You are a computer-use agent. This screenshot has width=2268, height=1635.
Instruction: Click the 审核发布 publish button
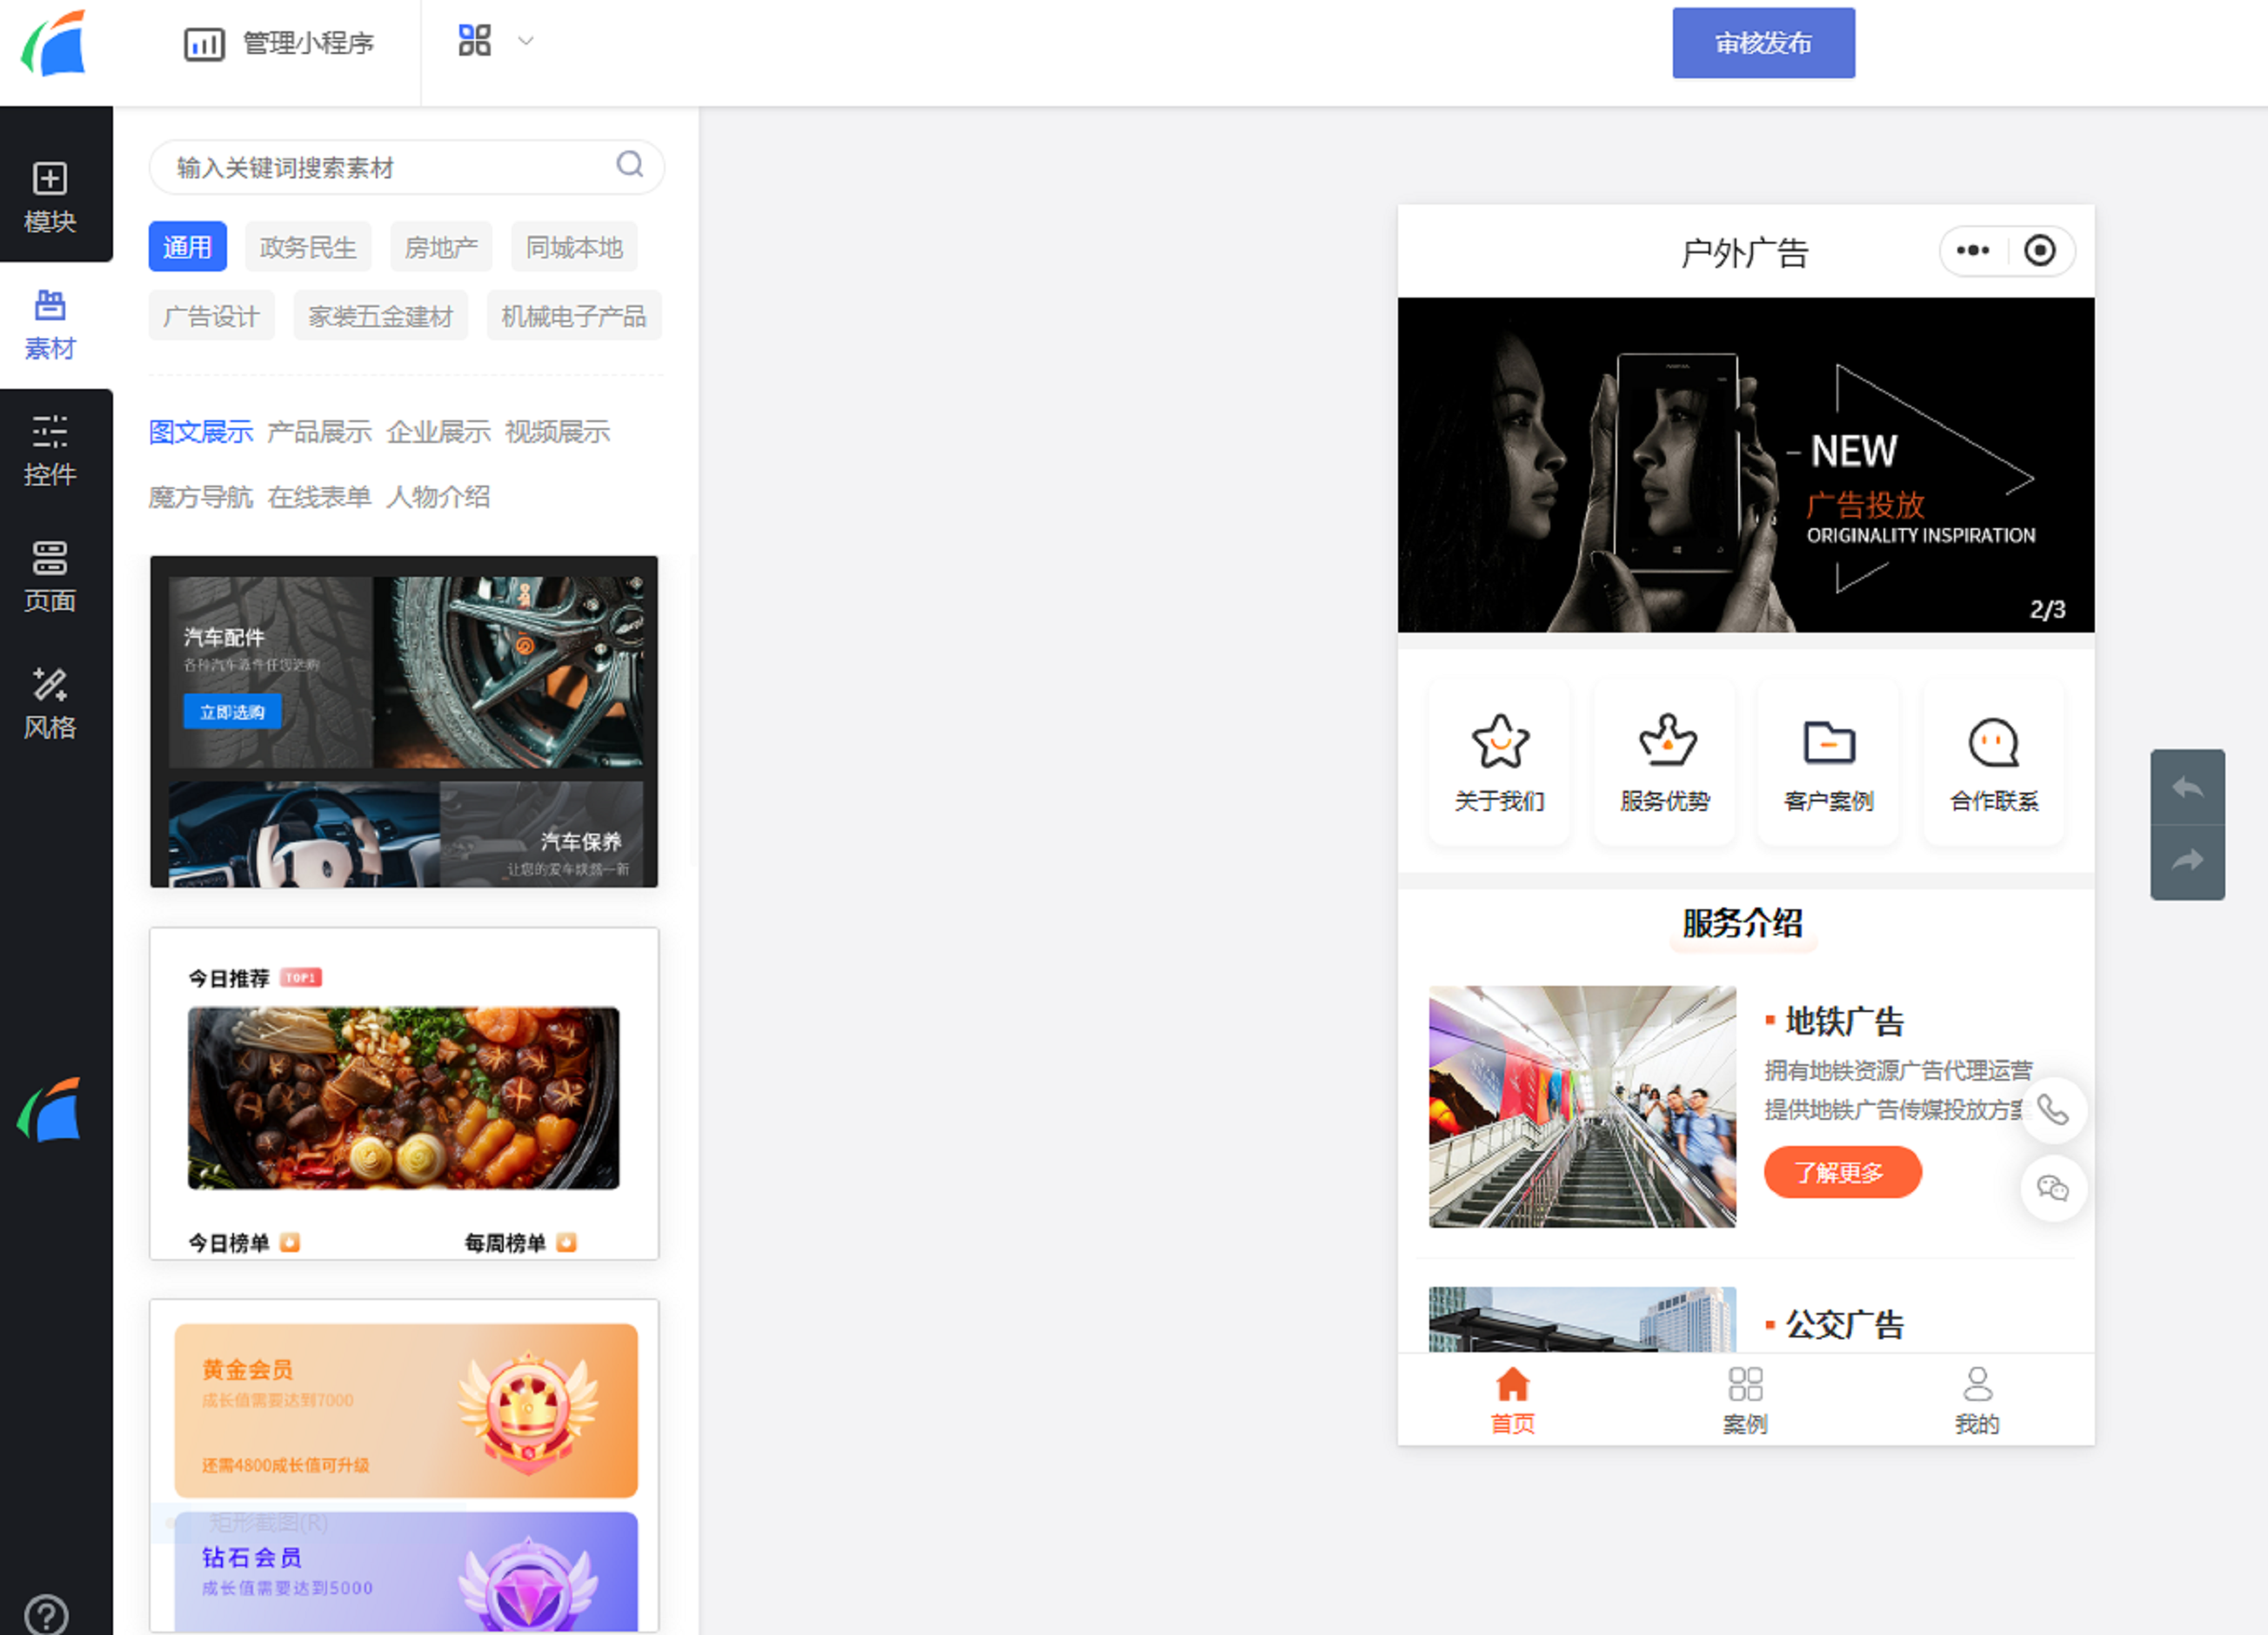click(x=1763, y=43)
